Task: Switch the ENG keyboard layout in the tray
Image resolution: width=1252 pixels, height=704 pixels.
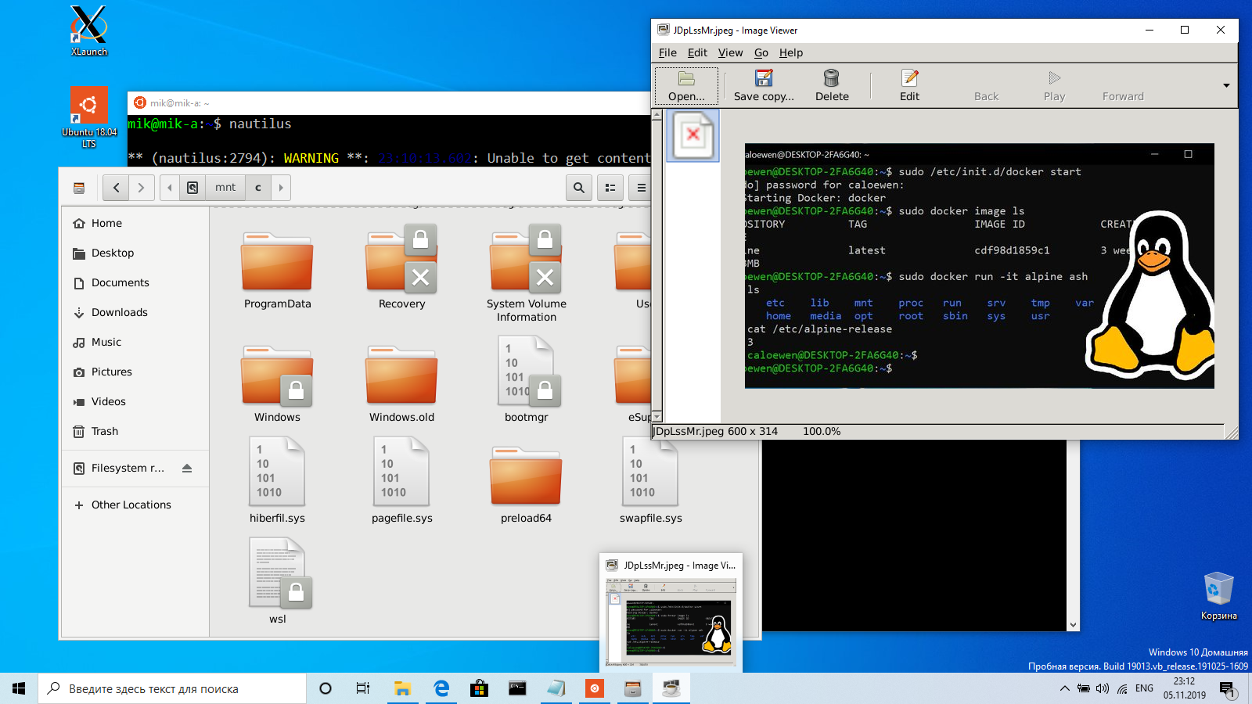Action: click(1143, 688)
